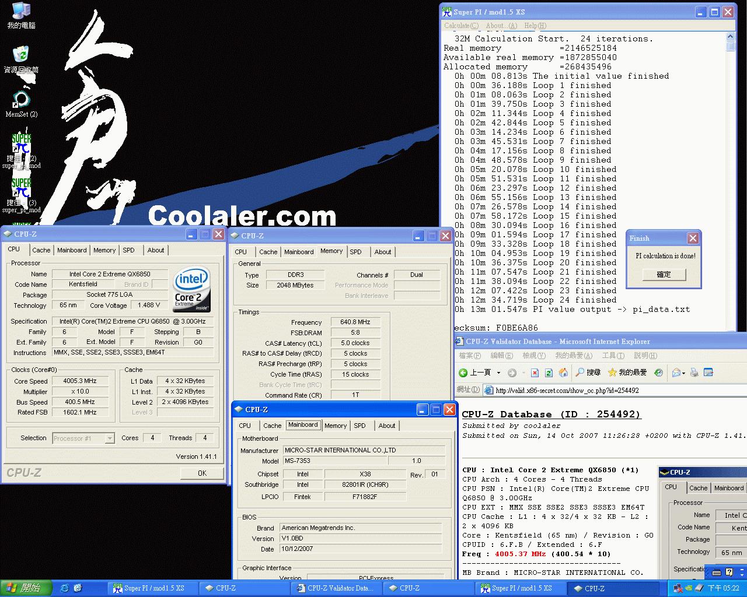The image size is (747, 597).
Task: Open the back-history dropdown arrow beside 上一頁
Action: (x=498, y=373)
